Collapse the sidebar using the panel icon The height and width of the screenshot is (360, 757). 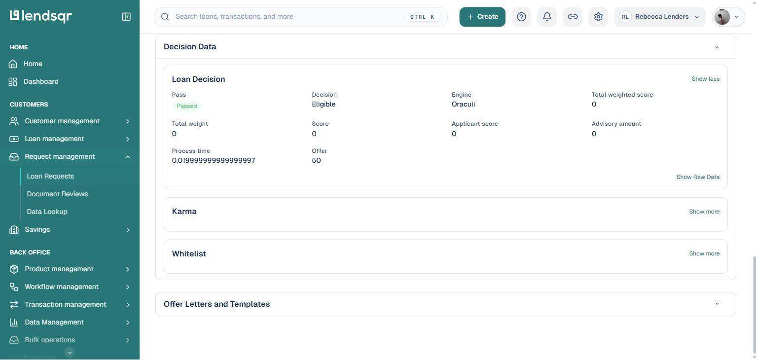click(x=126, y=17)
